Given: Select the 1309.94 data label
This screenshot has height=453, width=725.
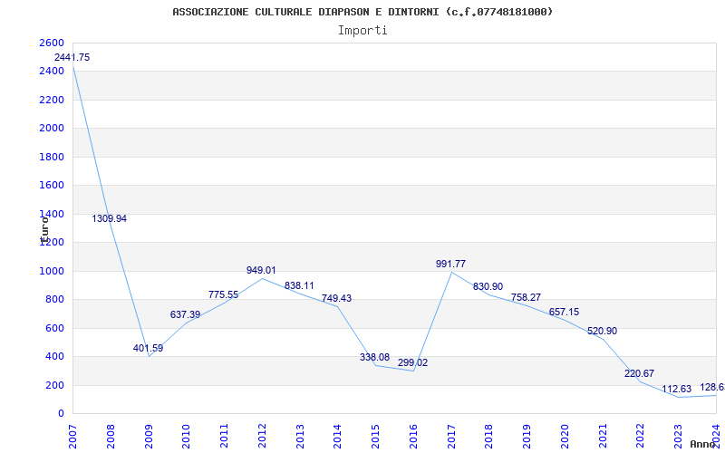Looking at the screenshot, I should tap(109, 218).
